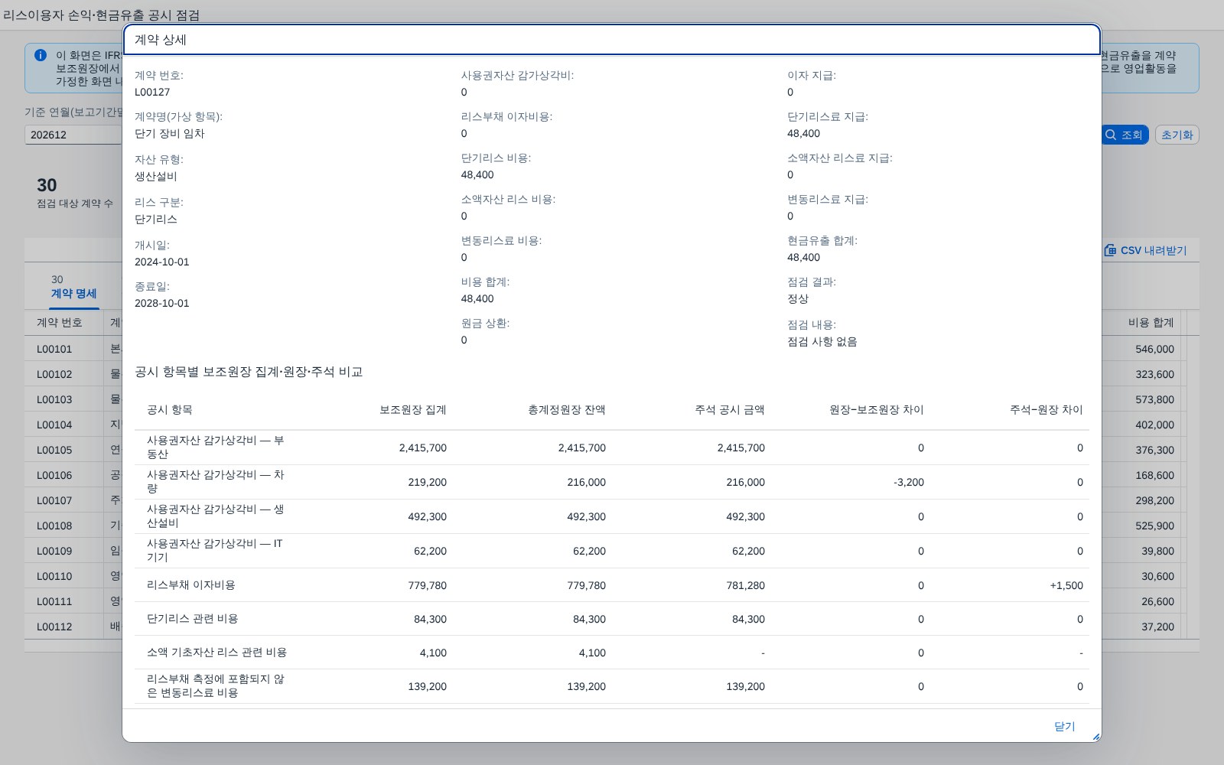This screenshot has height=765, width=1224.
Task: Click the 주석 공시 금액 column header
Action: coord(730,410)
